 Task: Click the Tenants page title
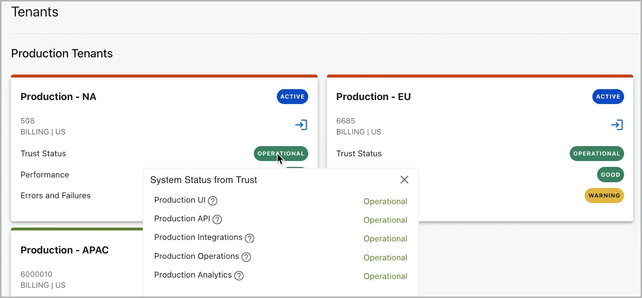pyautogui.click(x=35, y=12)
